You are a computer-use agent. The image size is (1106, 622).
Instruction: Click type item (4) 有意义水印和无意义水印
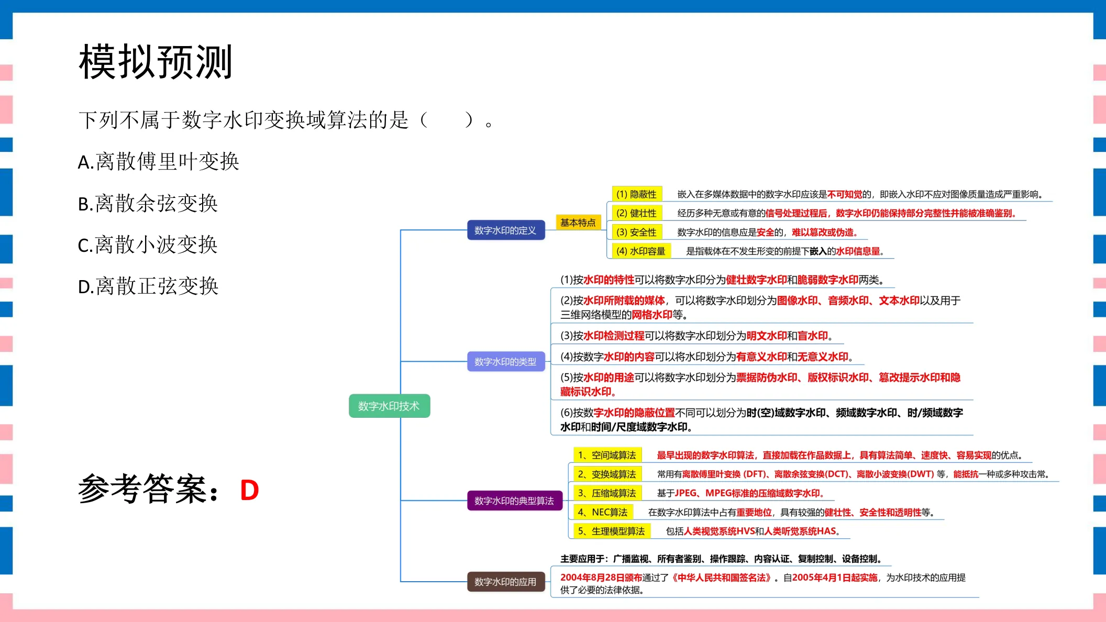pos(707,357)
